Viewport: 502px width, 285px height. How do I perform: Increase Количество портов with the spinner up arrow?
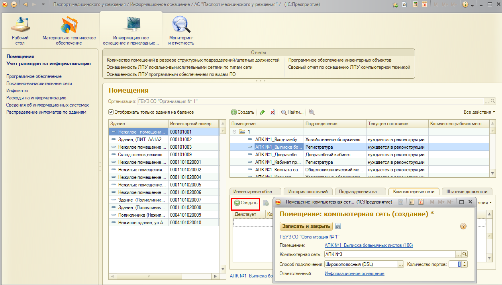[465, 262]
